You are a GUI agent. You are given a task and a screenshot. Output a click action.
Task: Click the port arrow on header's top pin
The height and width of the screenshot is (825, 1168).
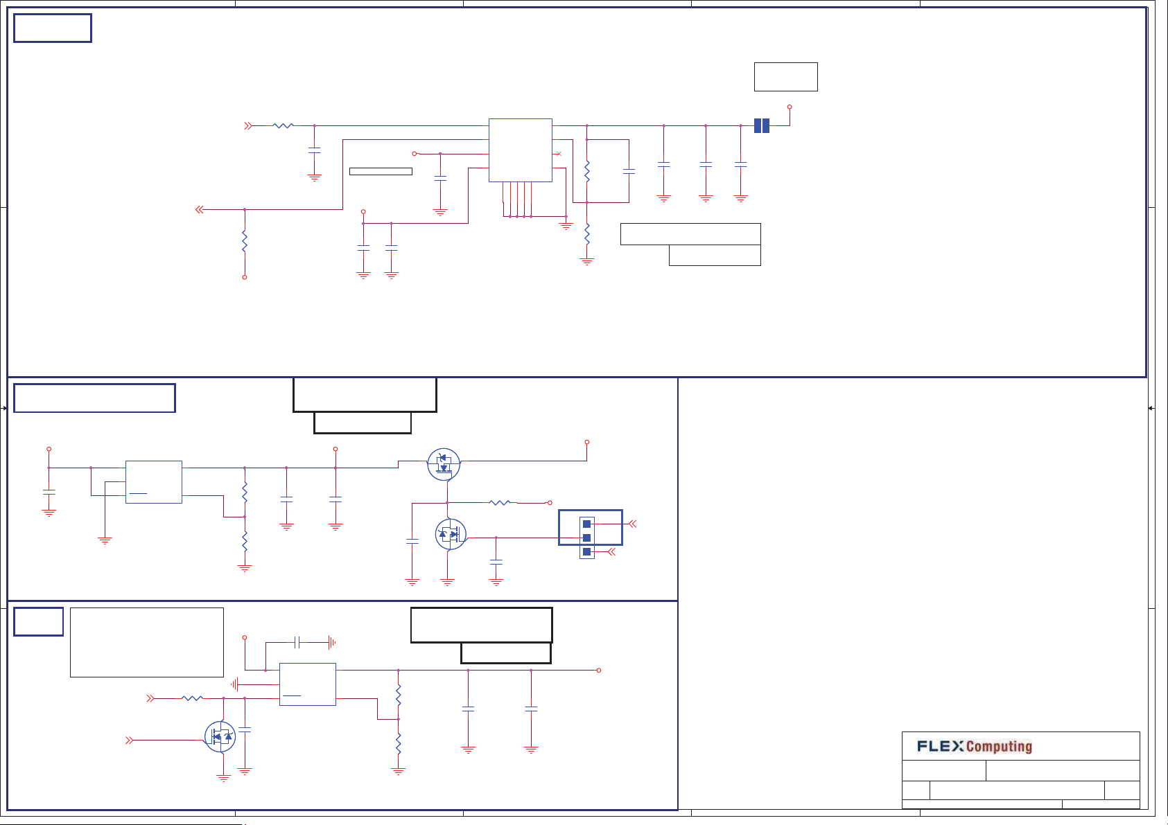[632, 524]
